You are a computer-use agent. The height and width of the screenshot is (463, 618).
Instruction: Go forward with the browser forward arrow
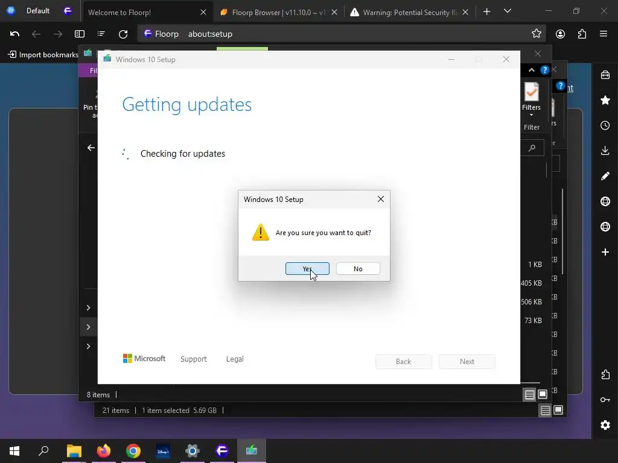pyautogui.click(x=58, y=34)
